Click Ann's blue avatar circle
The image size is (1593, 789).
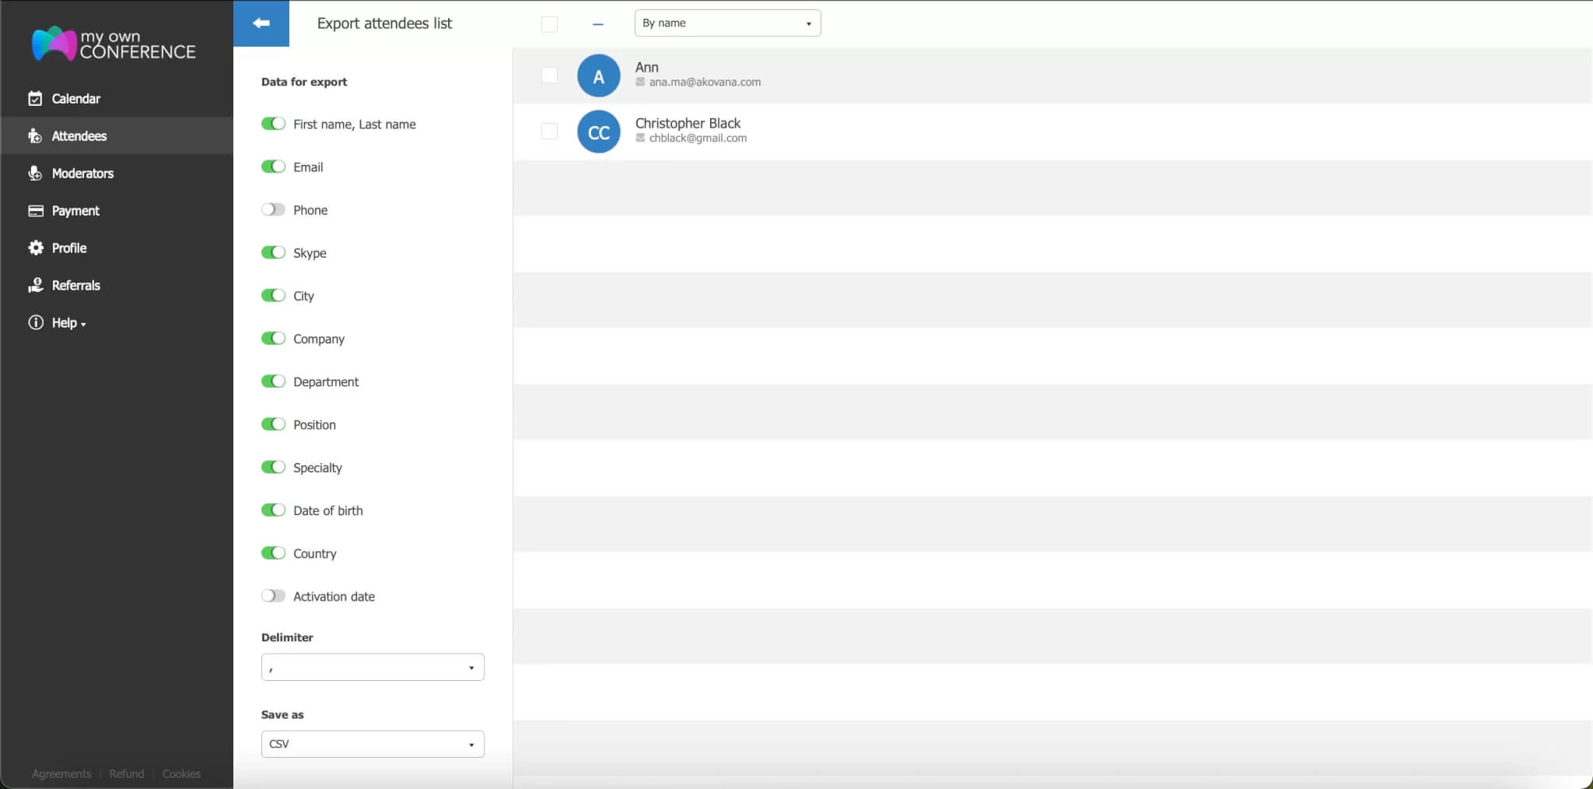click(x=598, y=76)
